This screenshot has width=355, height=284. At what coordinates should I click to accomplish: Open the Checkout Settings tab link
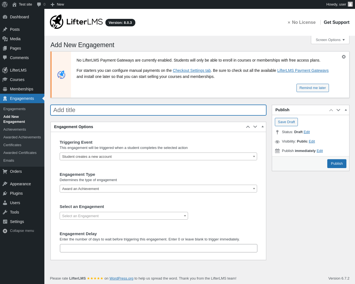pos(192,70)
